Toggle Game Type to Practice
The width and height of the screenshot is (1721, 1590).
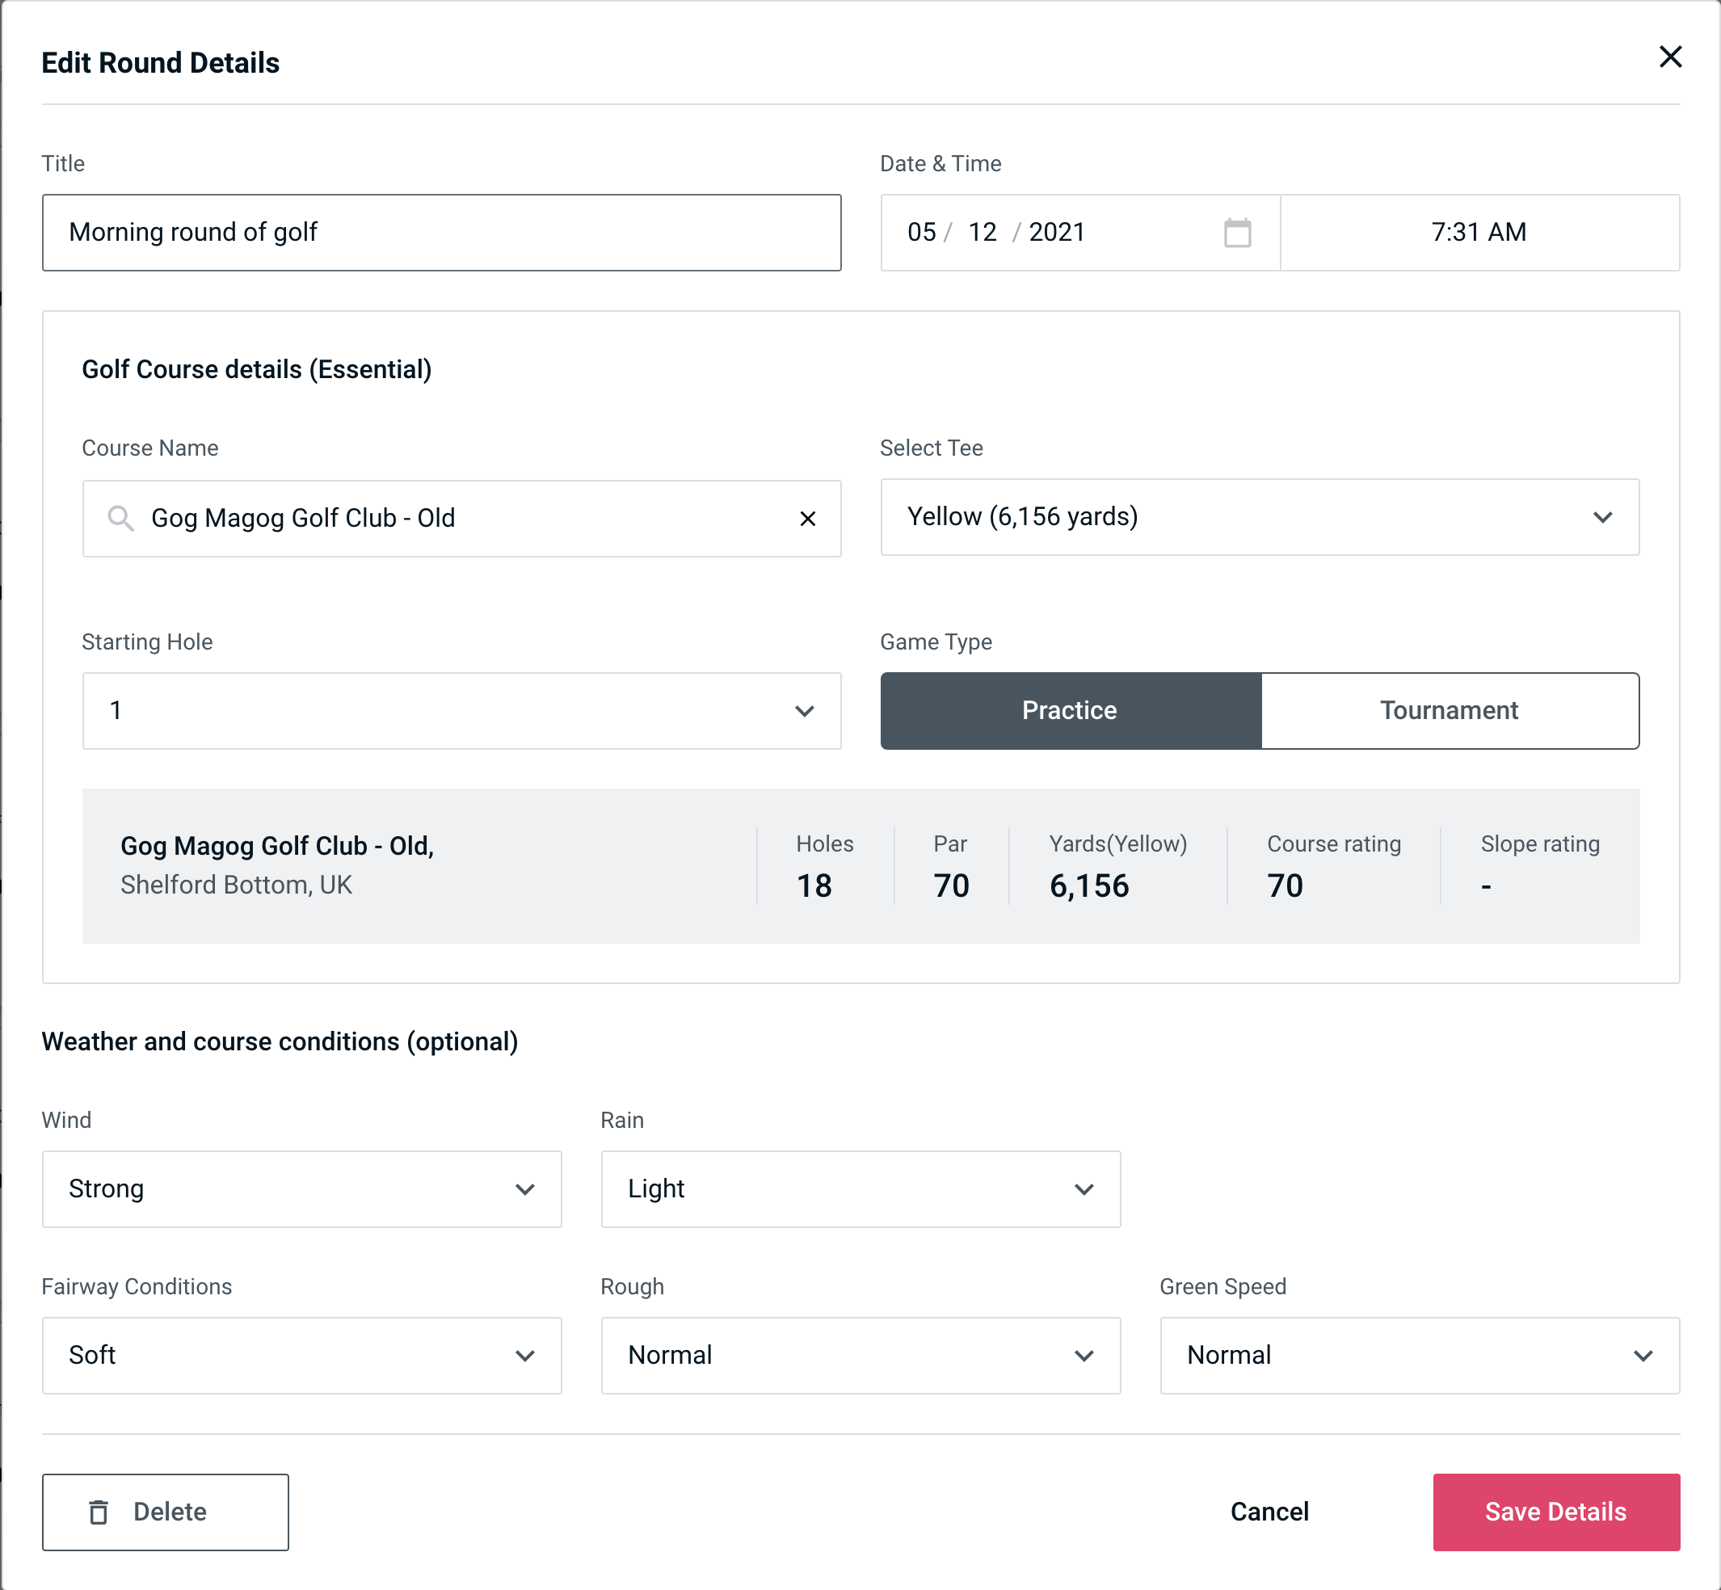1069,710
